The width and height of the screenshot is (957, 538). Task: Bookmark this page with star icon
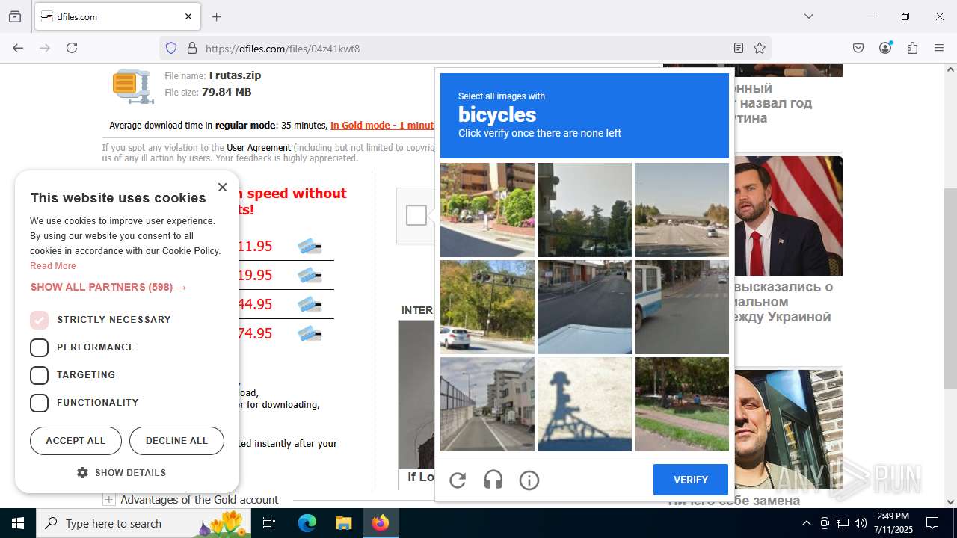tap(760, 48)
